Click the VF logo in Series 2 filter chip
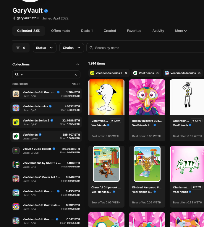The width and height of the screenshot is (204, 227). click(x=92, y=73)
